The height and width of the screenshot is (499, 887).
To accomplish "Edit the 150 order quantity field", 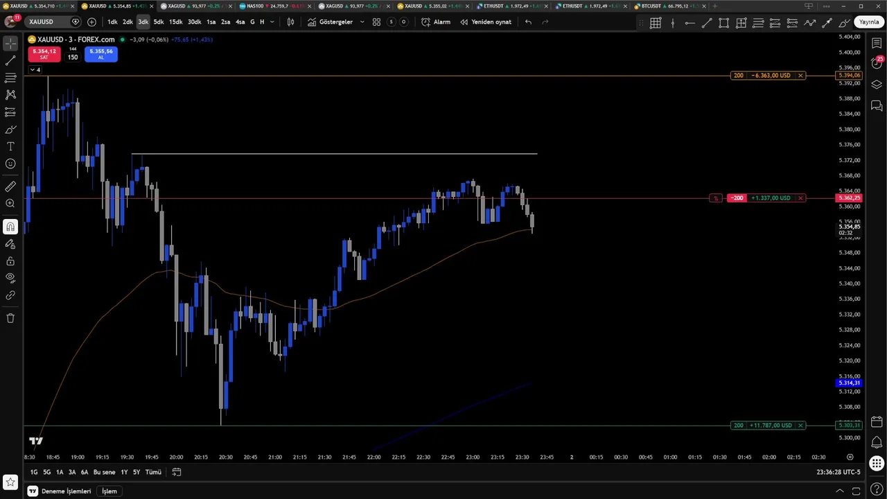I will tap(73, 57).
